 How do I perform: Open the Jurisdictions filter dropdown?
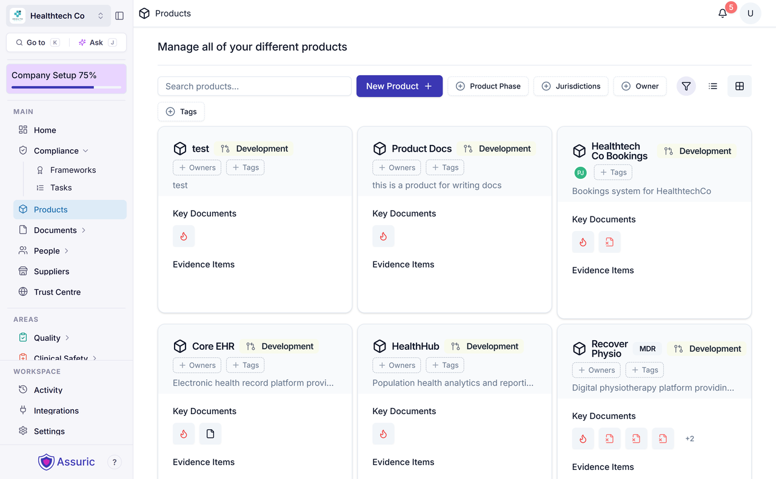click(571, 86)
